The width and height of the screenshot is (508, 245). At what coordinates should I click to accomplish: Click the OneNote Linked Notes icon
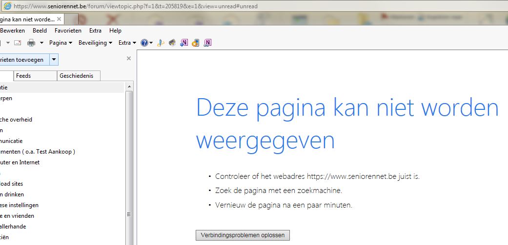208,43
